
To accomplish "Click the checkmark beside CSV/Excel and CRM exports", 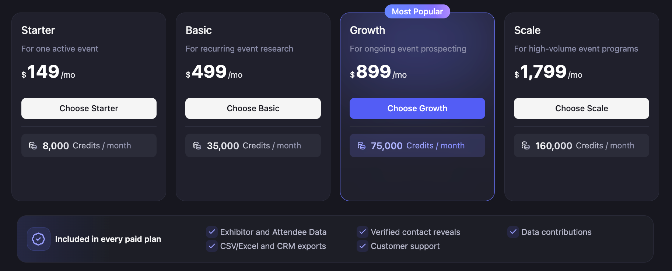I will pyautogui.click(x=212, y=246).
